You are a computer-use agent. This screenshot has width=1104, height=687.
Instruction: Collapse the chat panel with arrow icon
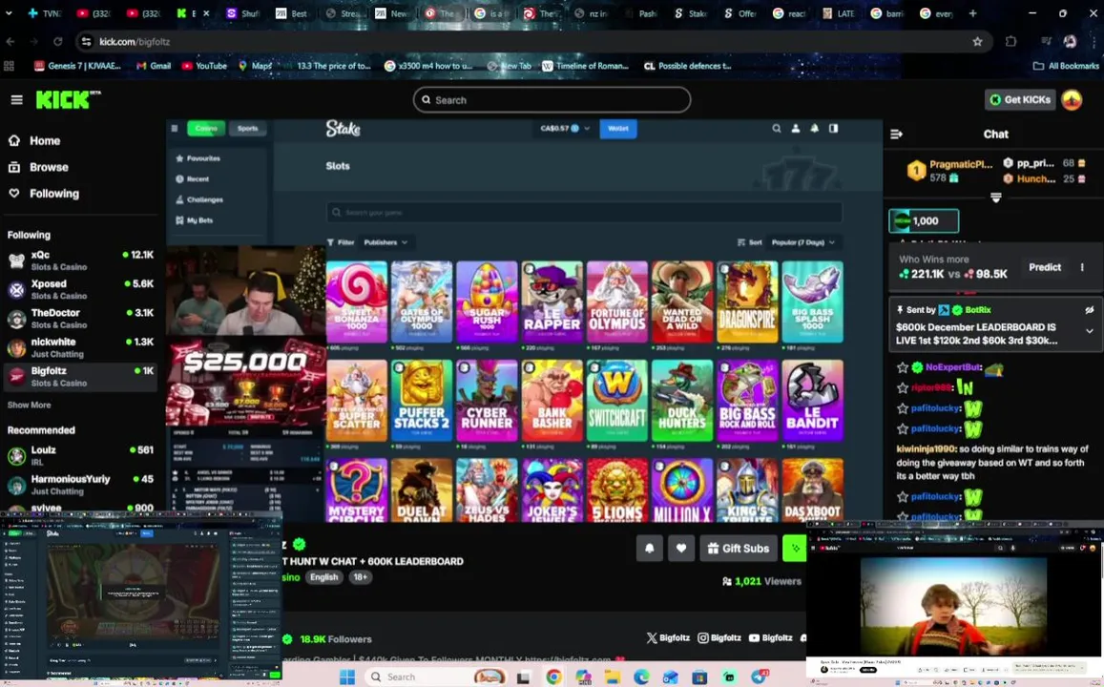click(896, 134)
